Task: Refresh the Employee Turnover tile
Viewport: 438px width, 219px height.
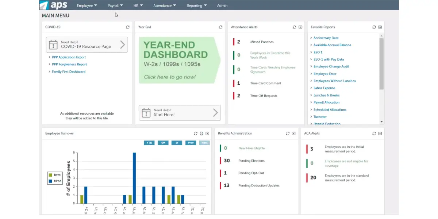Action: [196, 134]
